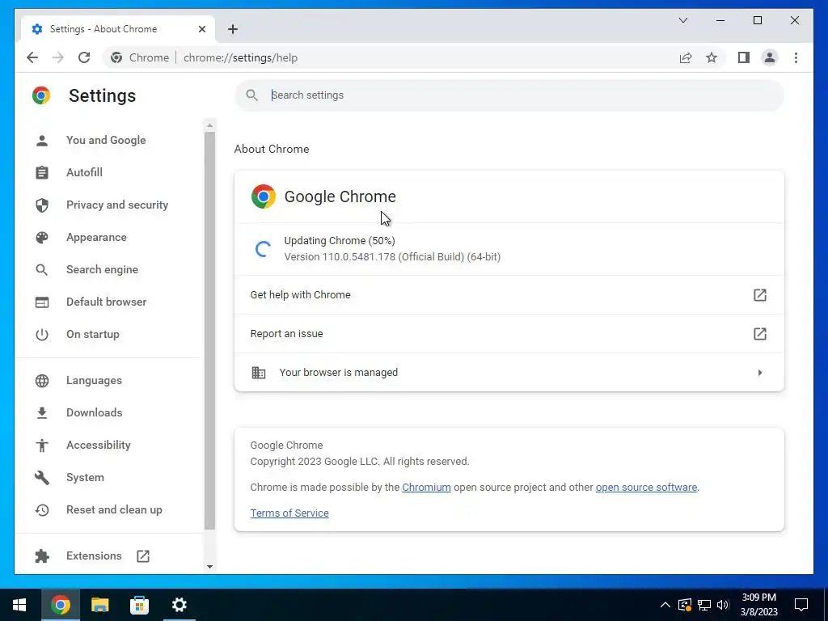Screen dimensions: 828x621
Task: Click external link icon for Report an issue
Action: 759,334
